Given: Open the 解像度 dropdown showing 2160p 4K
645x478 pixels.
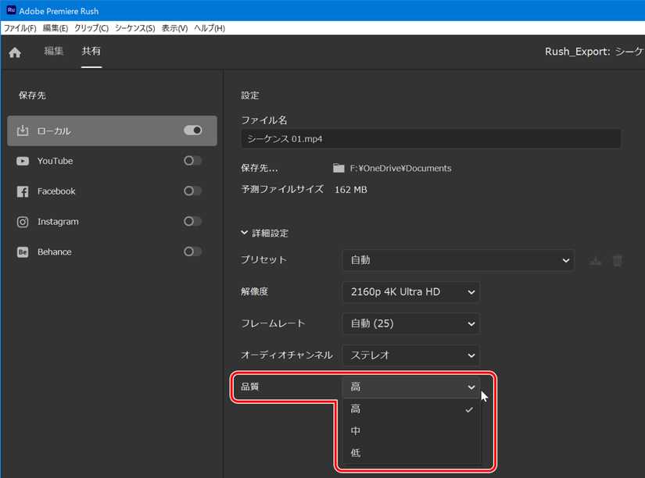Looking at the screenshot, I should coord(410,292).
